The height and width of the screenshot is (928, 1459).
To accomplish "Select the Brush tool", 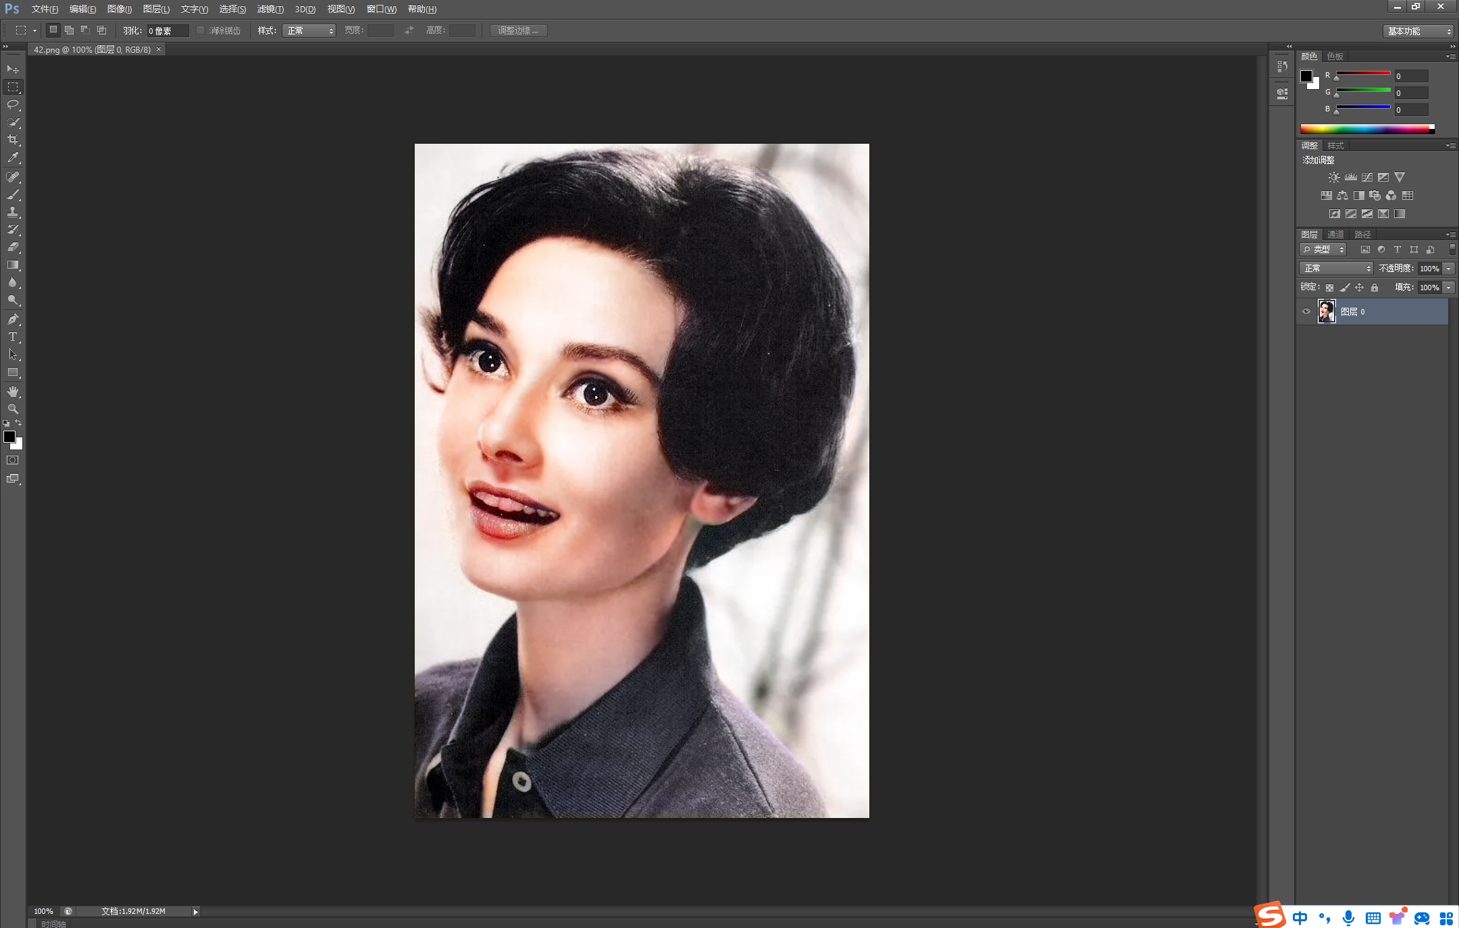I will point(13,194).
